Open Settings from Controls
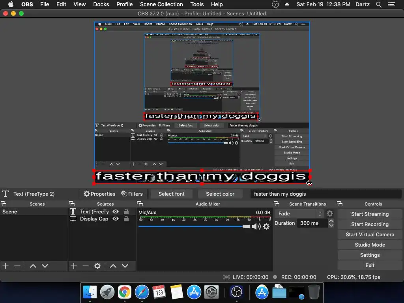 click(x=370, y=255)
